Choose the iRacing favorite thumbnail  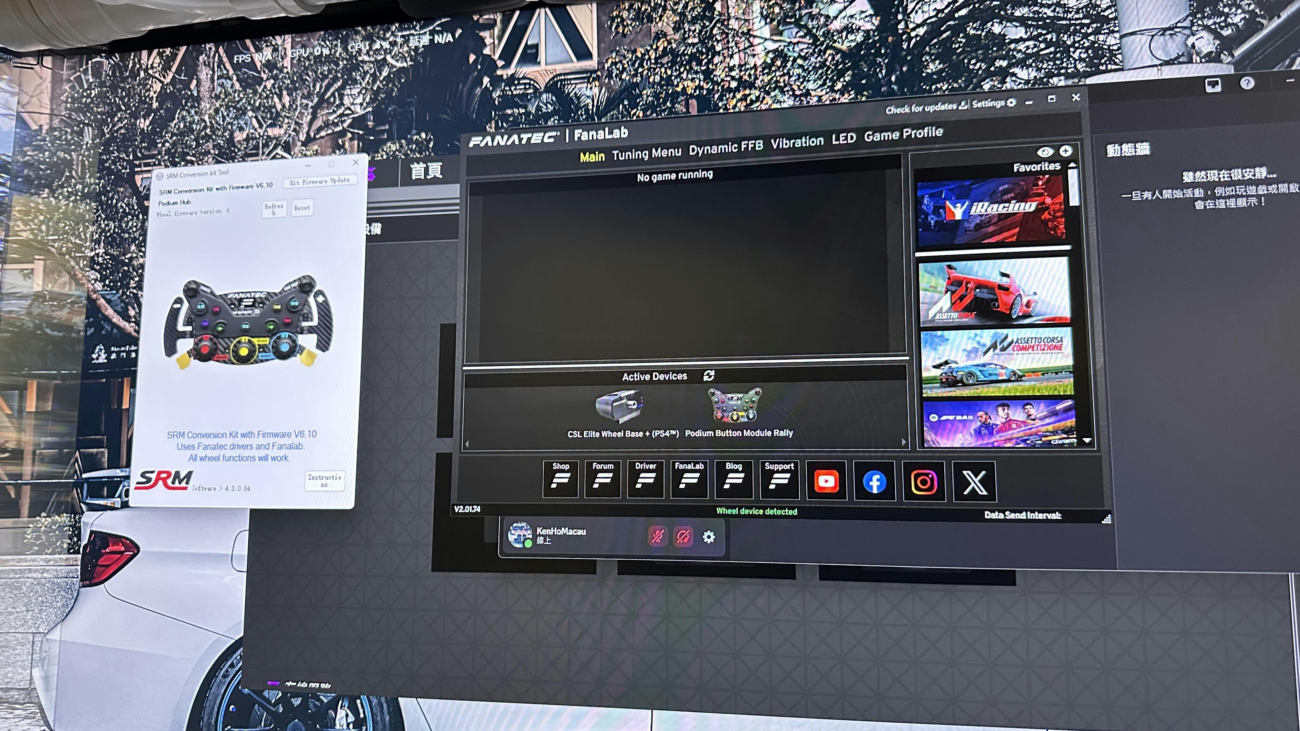point(991,211)
